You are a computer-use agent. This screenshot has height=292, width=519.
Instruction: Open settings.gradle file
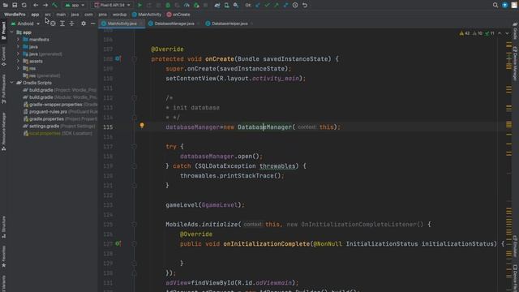click(59, 127)
